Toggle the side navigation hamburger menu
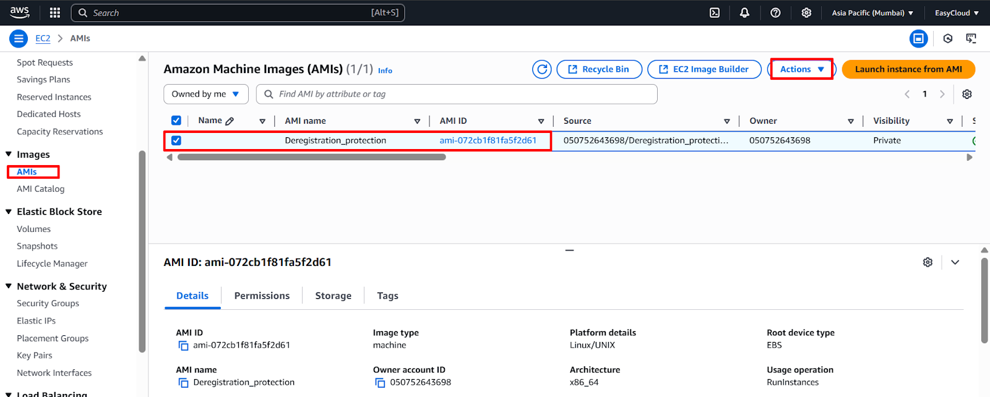 coord(19,38)
